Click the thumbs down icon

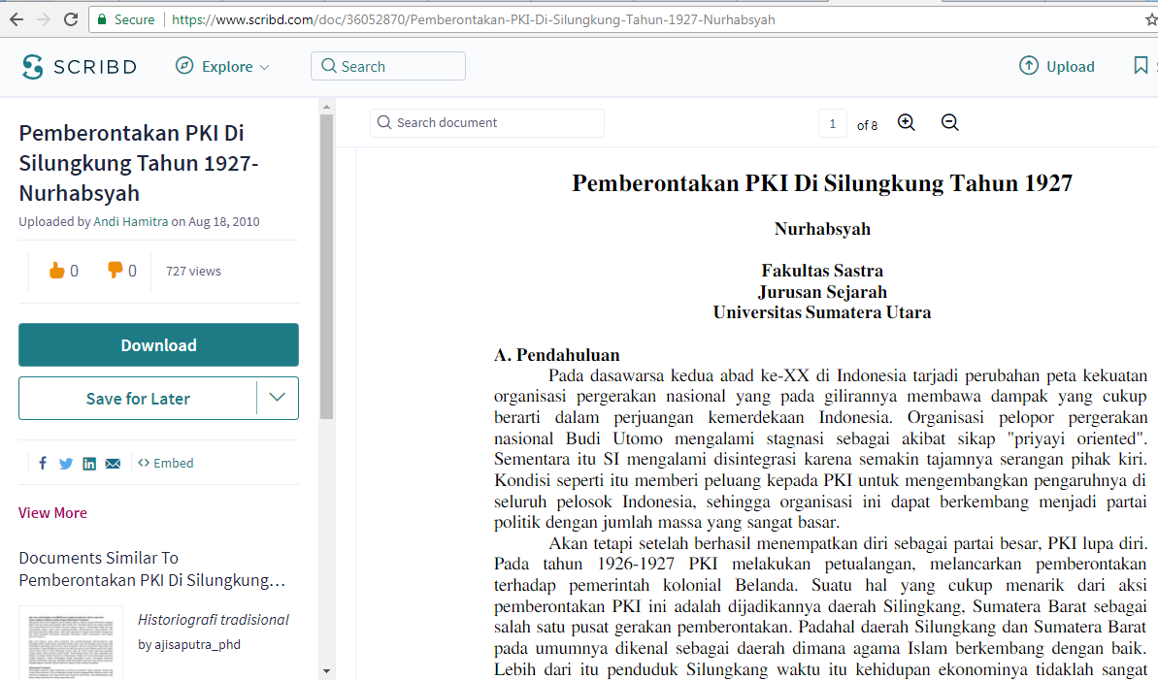(115, 271)
